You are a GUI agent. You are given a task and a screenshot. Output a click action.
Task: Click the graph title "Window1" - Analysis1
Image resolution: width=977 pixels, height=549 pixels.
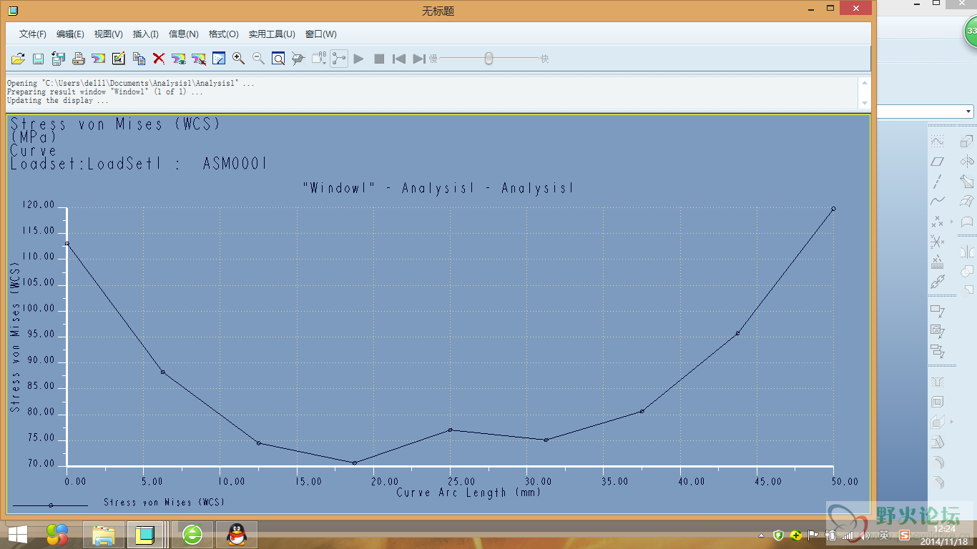[x=438, y=188]
